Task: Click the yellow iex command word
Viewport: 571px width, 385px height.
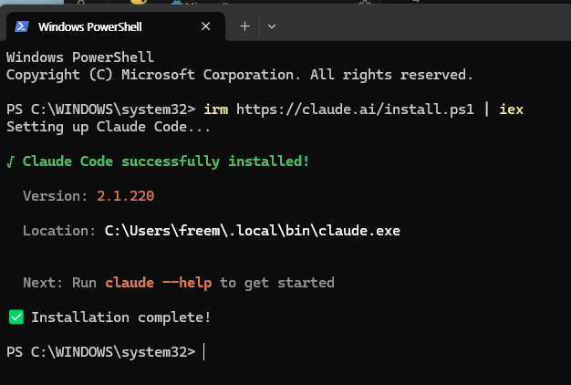Action: [512, 109]
